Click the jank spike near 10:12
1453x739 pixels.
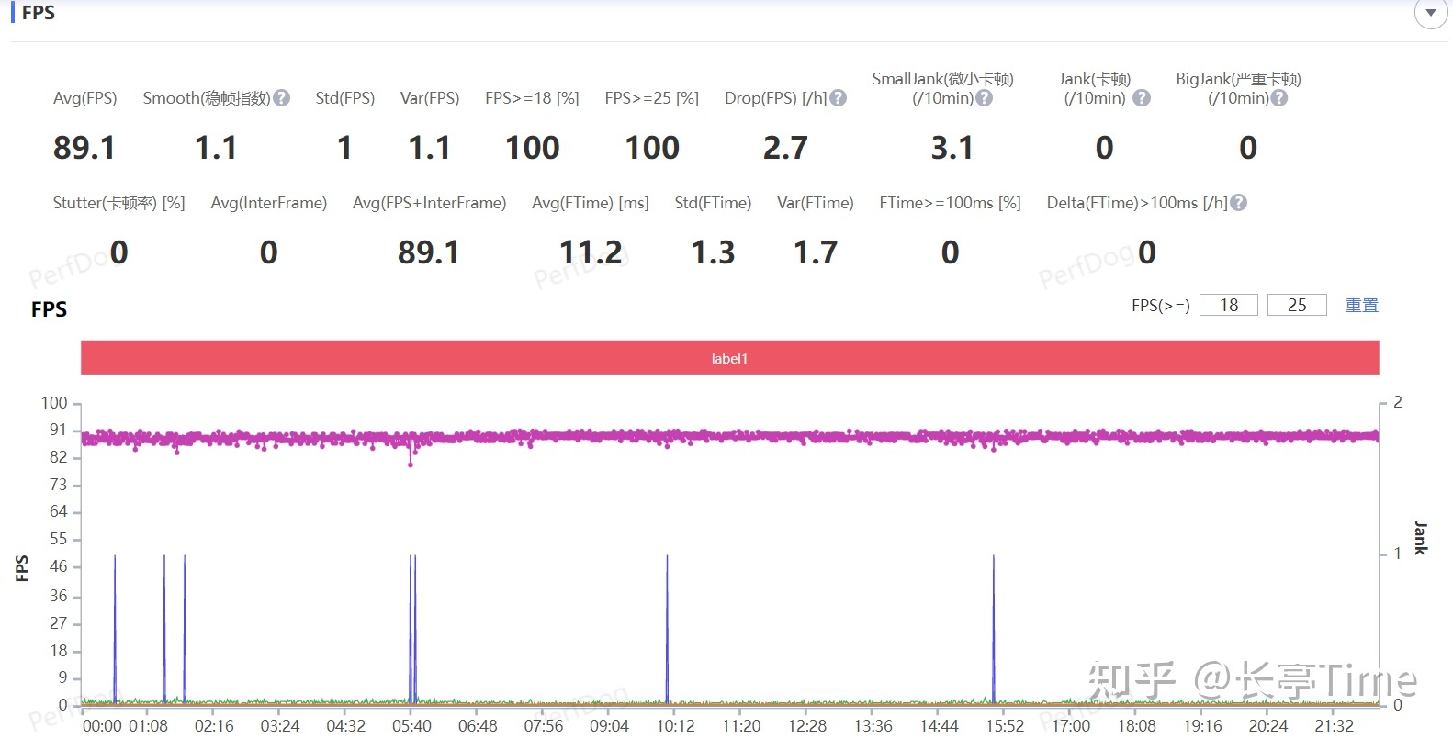pos(667,624)
